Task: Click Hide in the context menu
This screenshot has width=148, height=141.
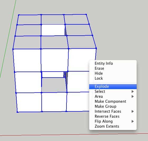Action: [99, 73]
